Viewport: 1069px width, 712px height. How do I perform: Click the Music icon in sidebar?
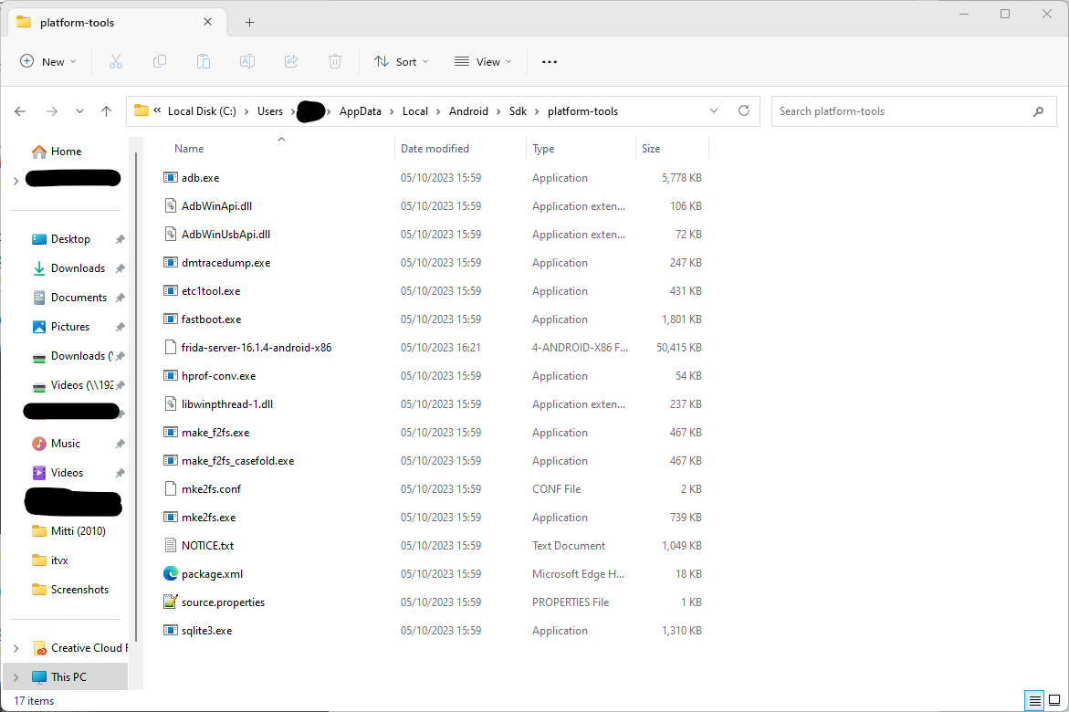tap(39, 444)
